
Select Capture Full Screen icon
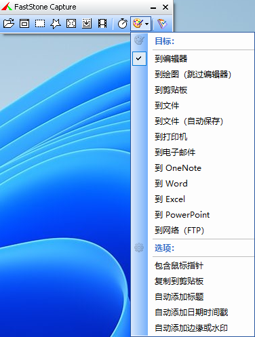pos(71,24)
